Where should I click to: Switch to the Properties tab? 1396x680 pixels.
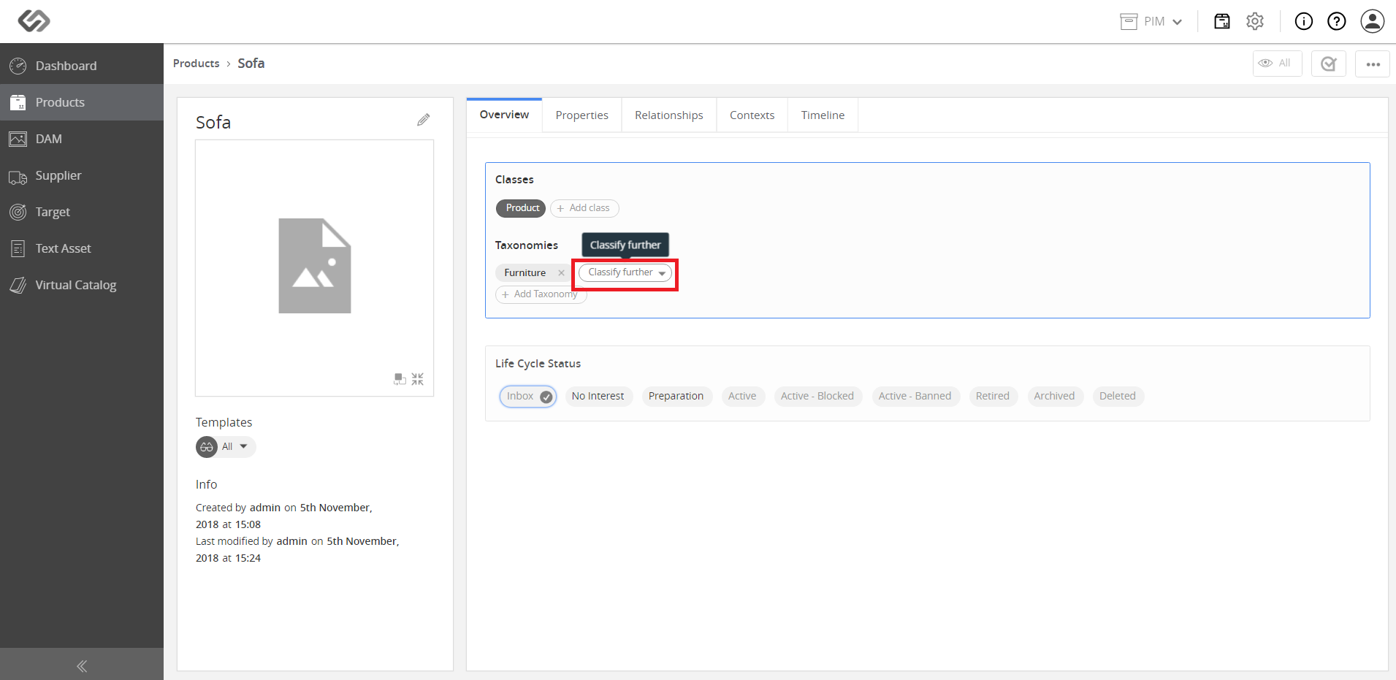[581, 115]
